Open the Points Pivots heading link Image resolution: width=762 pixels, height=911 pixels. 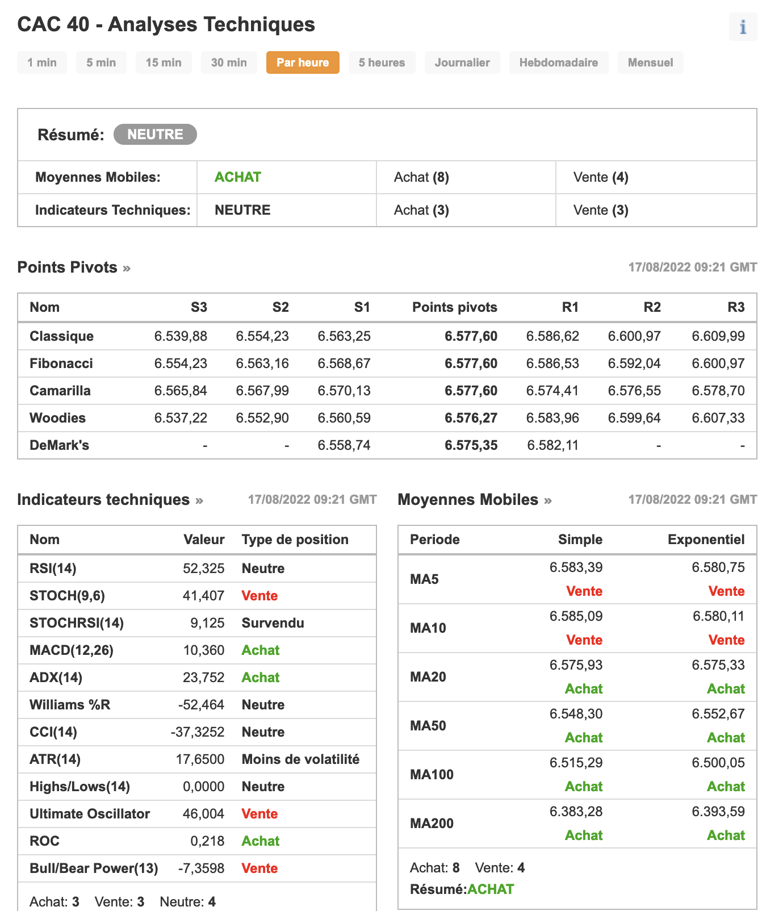(67, 268)
